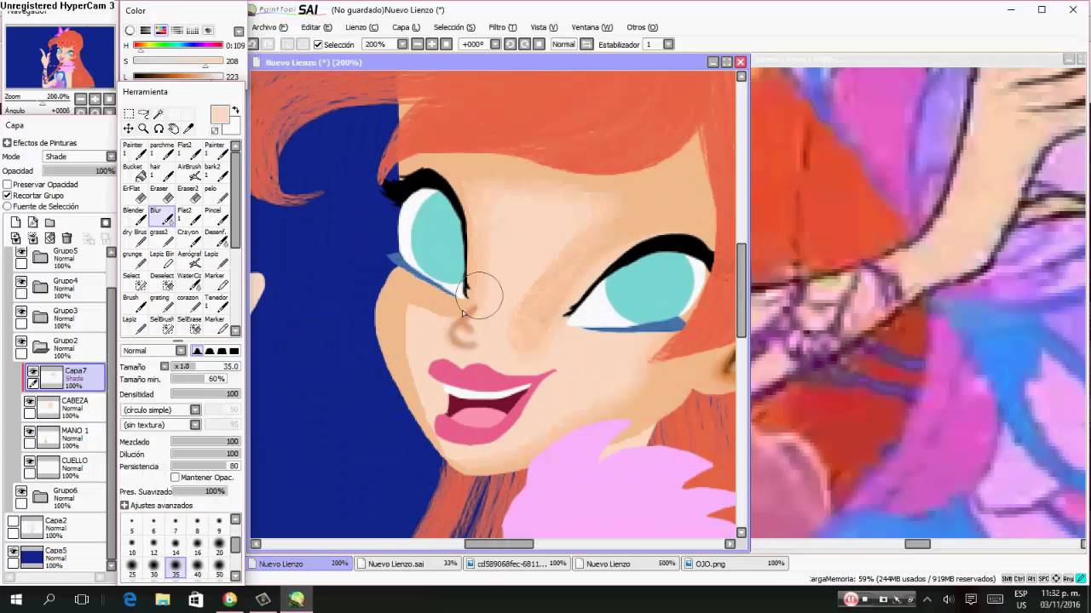Open the Lienzo menu
Image resolution: width=1091 pixels, height=613 pixels.
(x=361, y=27)
